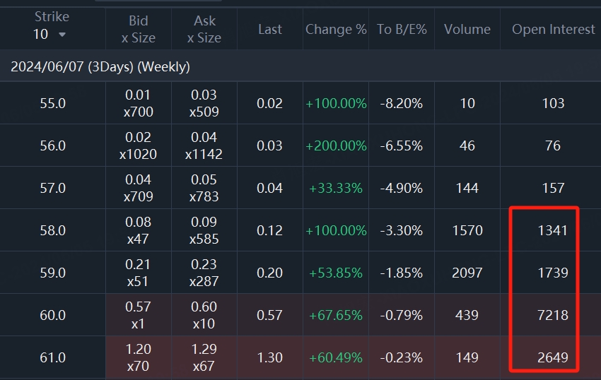Click the 0.08 bid for strike 58.0

click(x=138, y=223)
